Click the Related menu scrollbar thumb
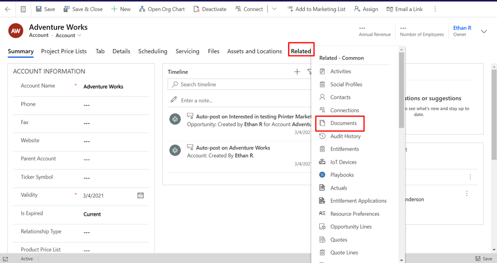The width and height of the screenshot is (497, 263). (401, 90)
